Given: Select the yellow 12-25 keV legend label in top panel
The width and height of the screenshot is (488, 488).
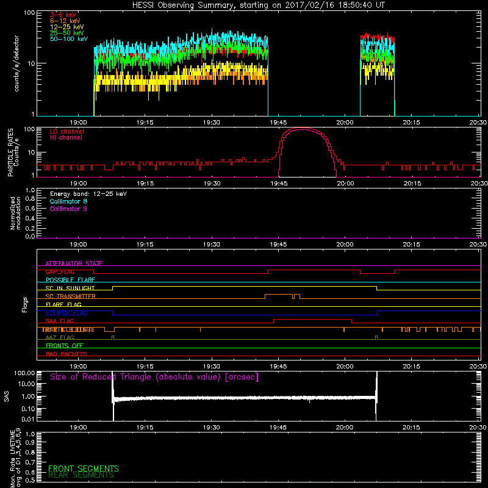Looking at the screenshot, I should (67, 27).
